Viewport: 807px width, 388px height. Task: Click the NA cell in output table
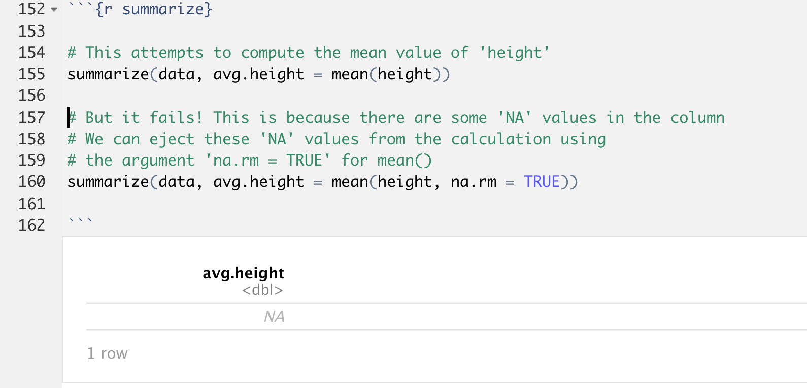pyautogui.click(x=274, y=317)
